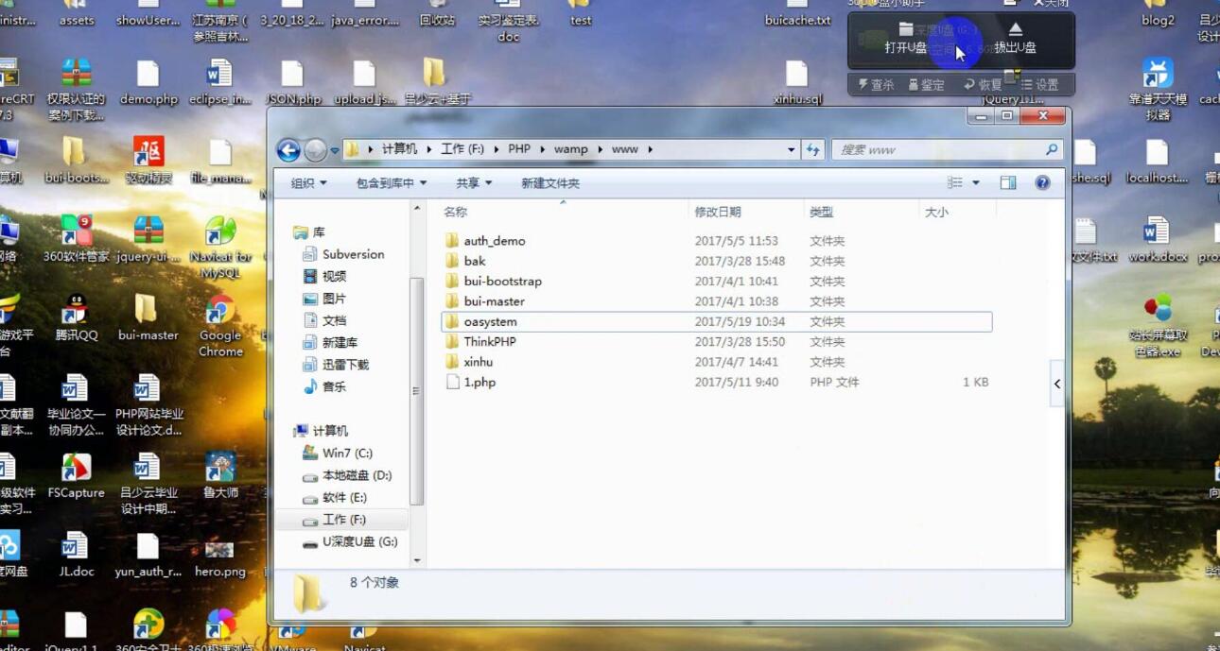Click the Explorer Forward navigation arrow
The width and height of the screenshot is (1220, 651).
[315, 149]
